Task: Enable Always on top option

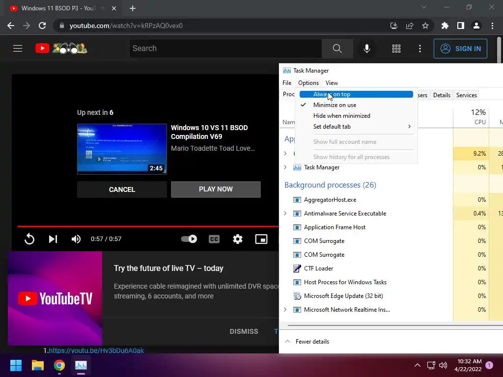Action: coord(356,94)
